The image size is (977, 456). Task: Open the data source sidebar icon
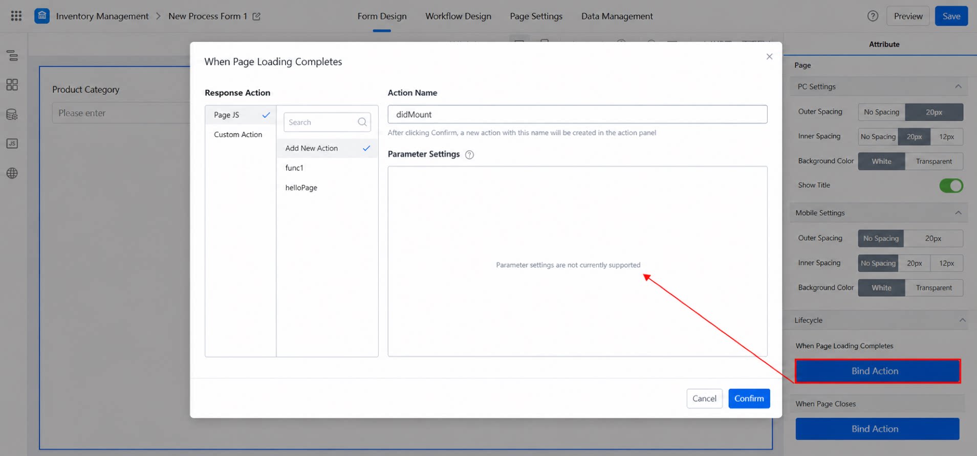click(x=12, y=115)
